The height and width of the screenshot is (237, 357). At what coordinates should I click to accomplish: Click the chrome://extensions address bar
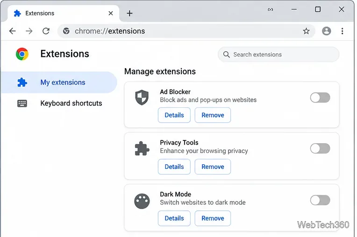tap(186, 31)
